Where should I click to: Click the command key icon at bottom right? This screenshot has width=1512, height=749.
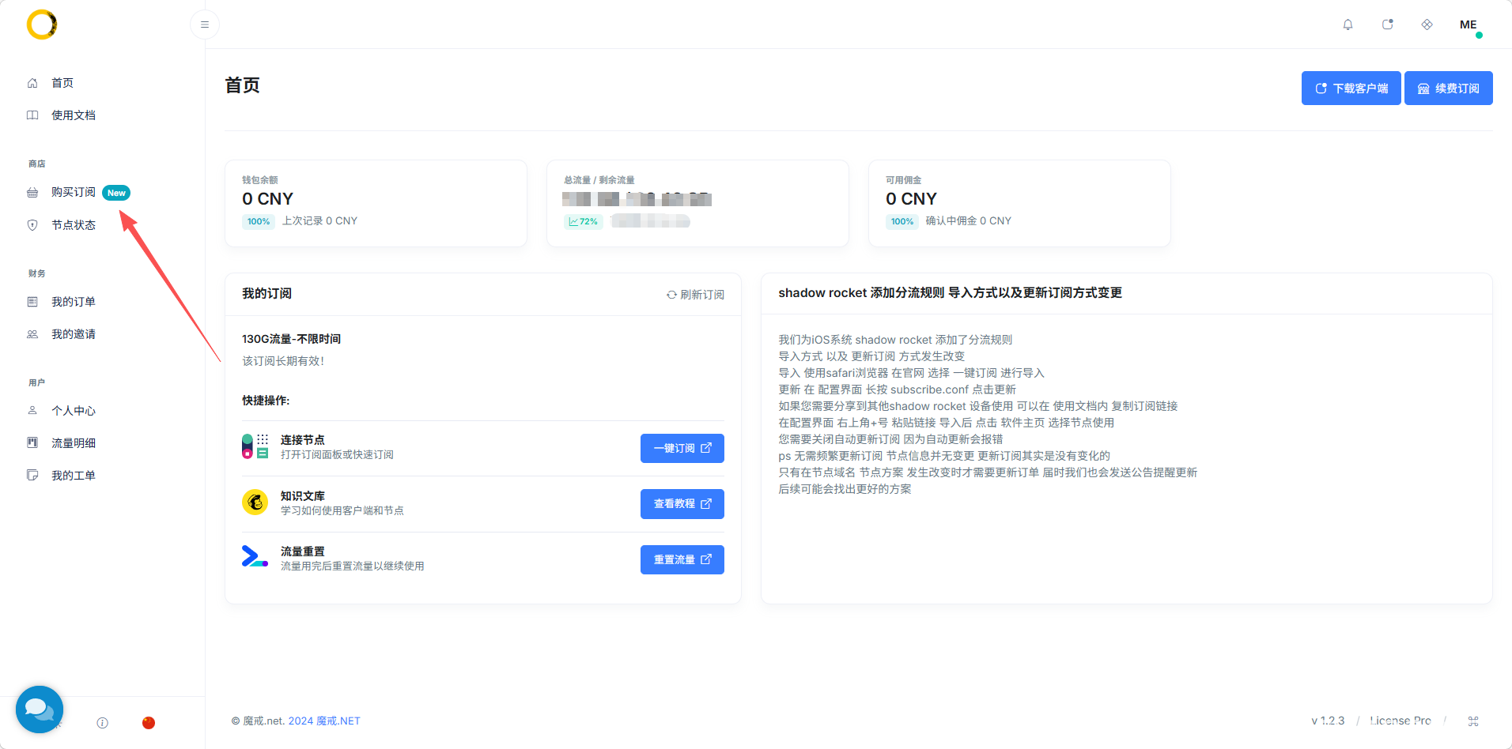[1472, 721]
